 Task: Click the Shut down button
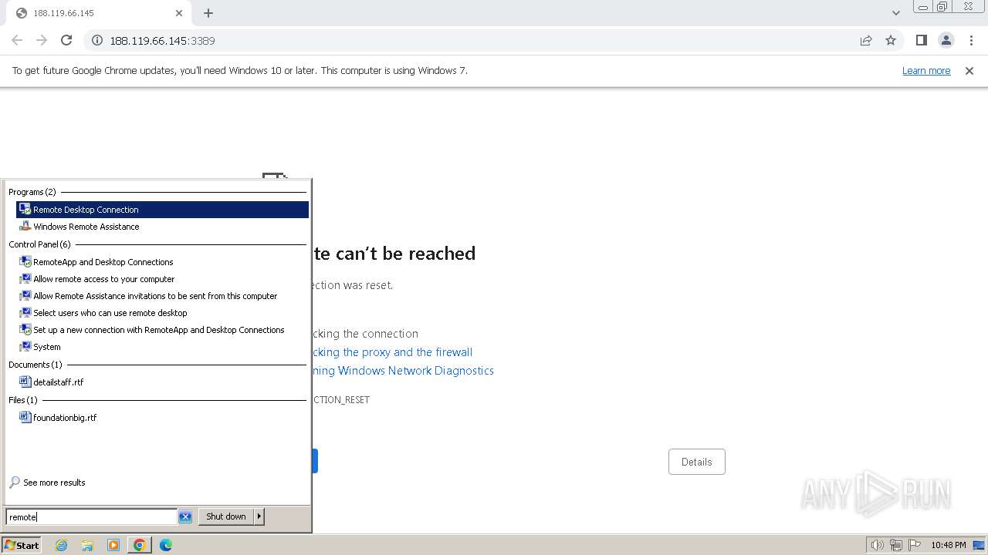(x=226, y=516)
